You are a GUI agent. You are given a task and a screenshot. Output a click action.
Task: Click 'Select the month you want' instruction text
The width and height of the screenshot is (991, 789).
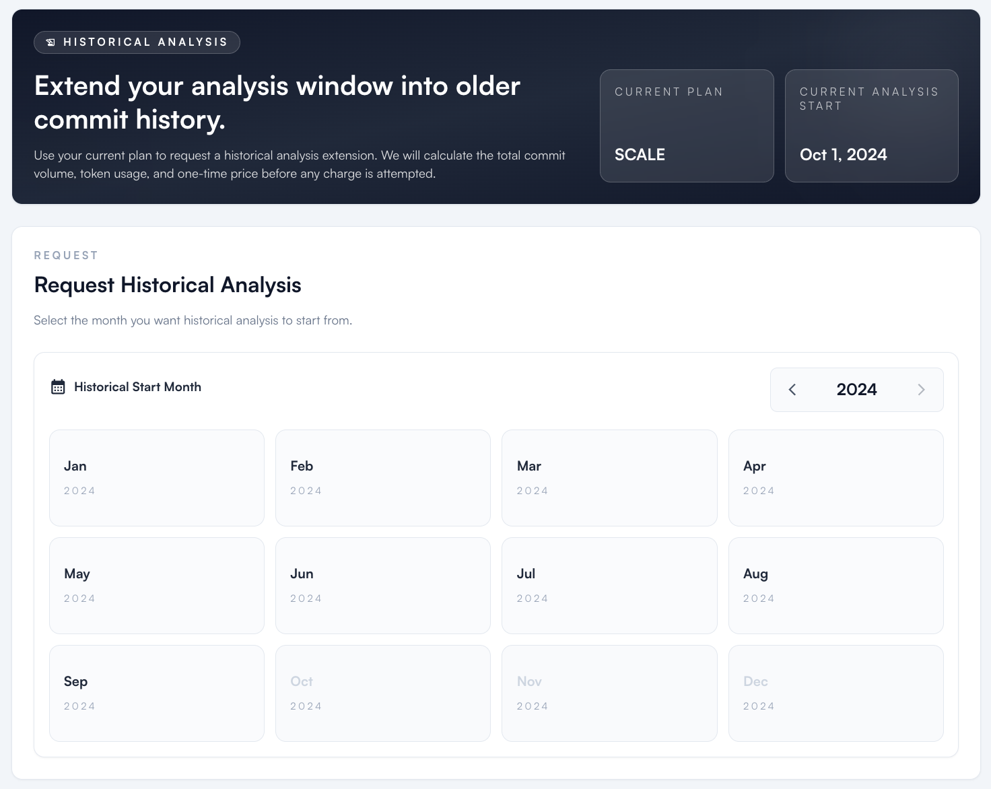click(193, 320)
